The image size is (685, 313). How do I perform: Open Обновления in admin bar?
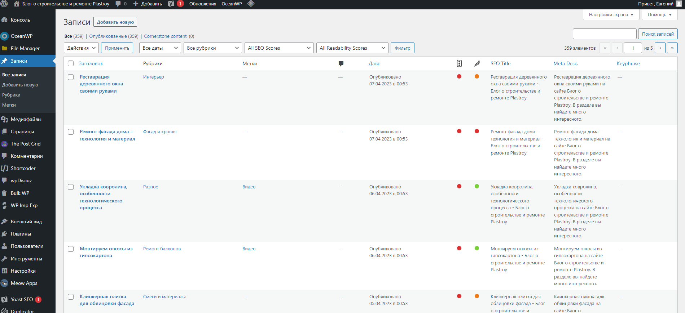click(x=203, y=4)
